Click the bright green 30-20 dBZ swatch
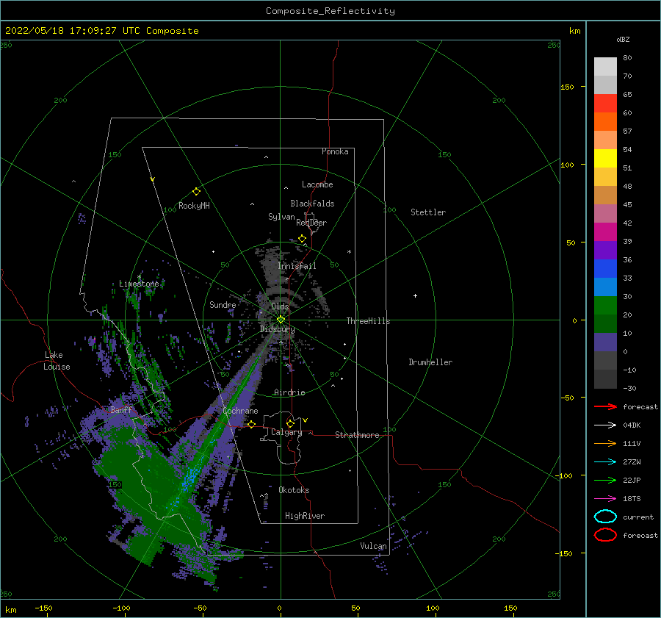Viewport: 661px width, 618px height. pyautogui.click(x=605, y=306)
